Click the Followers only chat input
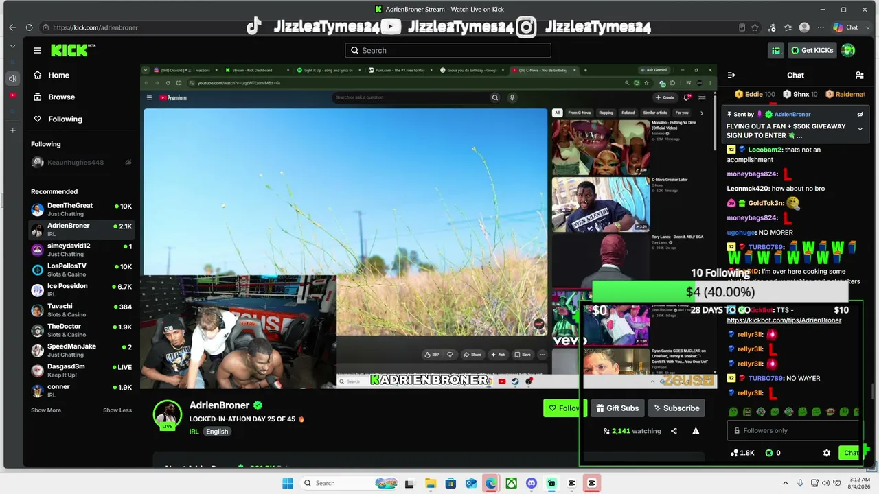The image size is (879, 494). click(x=793, y=431)
